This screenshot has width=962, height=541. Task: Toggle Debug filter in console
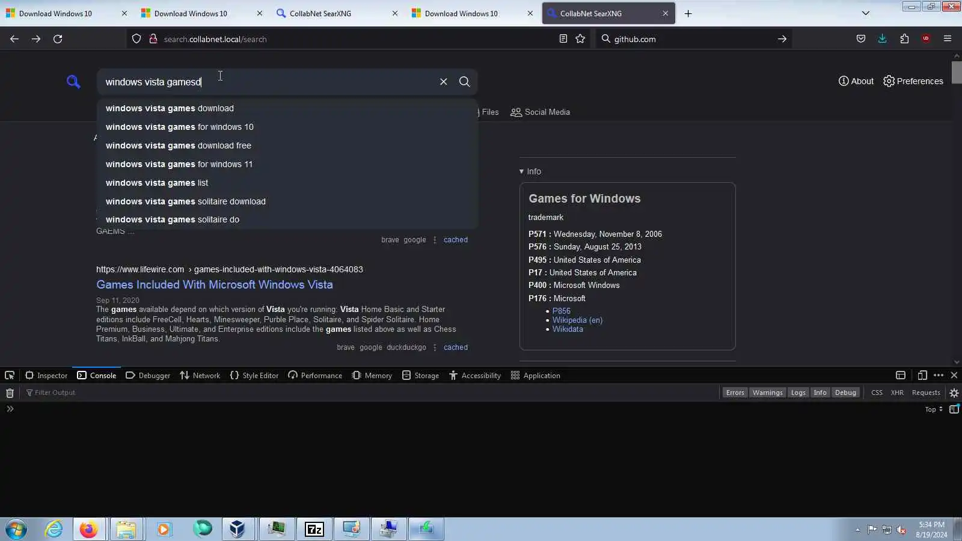(845, 393)
